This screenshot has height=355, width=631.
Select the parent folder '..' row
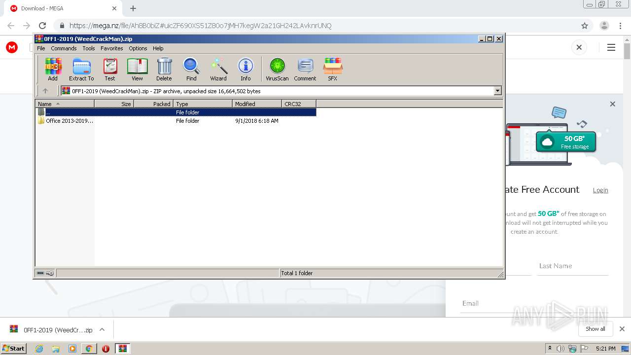pos(176,112)
